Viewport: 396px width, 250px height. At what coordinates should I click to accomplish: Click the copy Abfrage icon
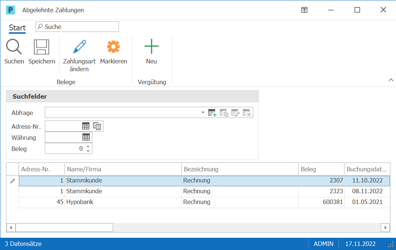point(224,113)
